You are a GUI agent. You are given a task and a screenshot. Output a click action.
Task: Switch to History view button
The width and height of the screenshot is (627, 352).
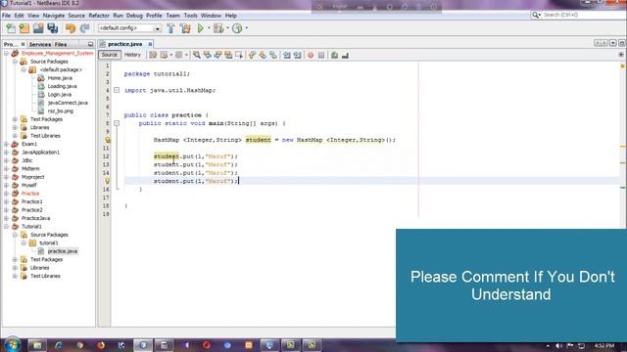pyautogui.click(x=132, y=55)
